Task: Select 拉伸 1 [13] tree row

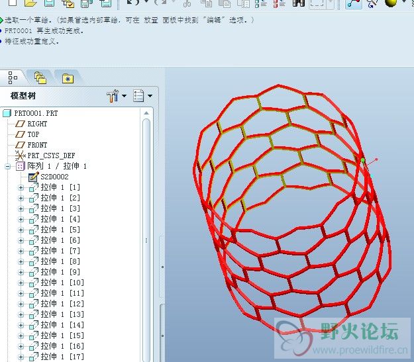Action: [62, 314]
